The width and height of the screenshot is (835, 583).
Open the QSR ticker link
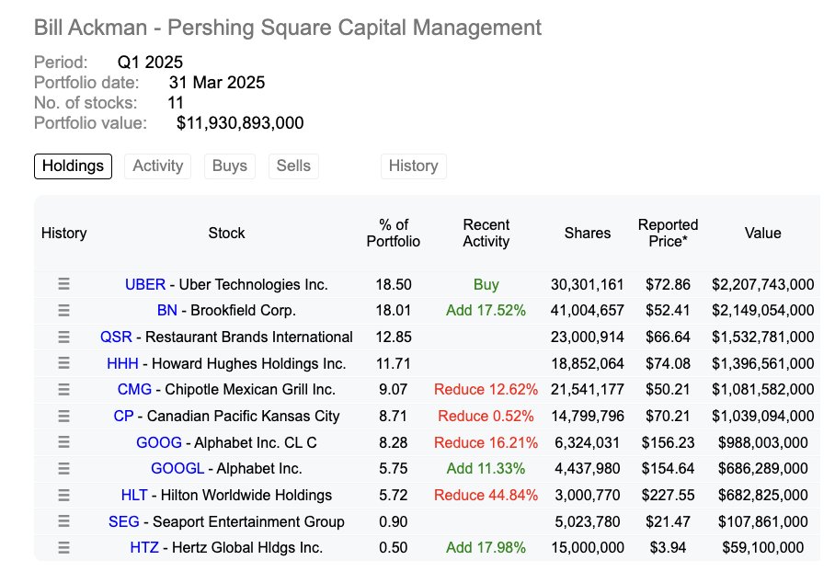pyautogui.click(x=116, y=337)
